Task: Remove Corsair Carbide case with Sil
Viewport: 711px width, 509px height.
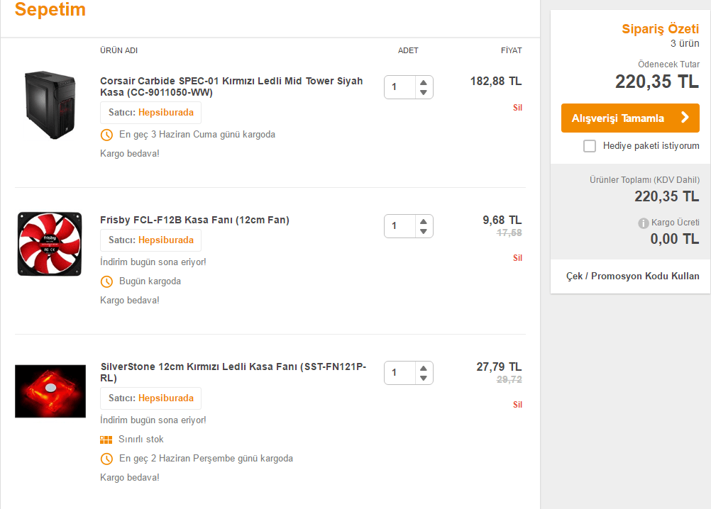Action: [x=517, y=108]
